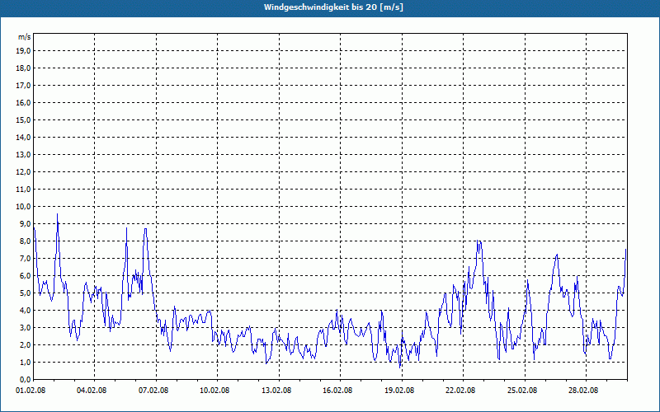
Task: Click the 13.02.08 date label
Action: (x=276, y=390)
